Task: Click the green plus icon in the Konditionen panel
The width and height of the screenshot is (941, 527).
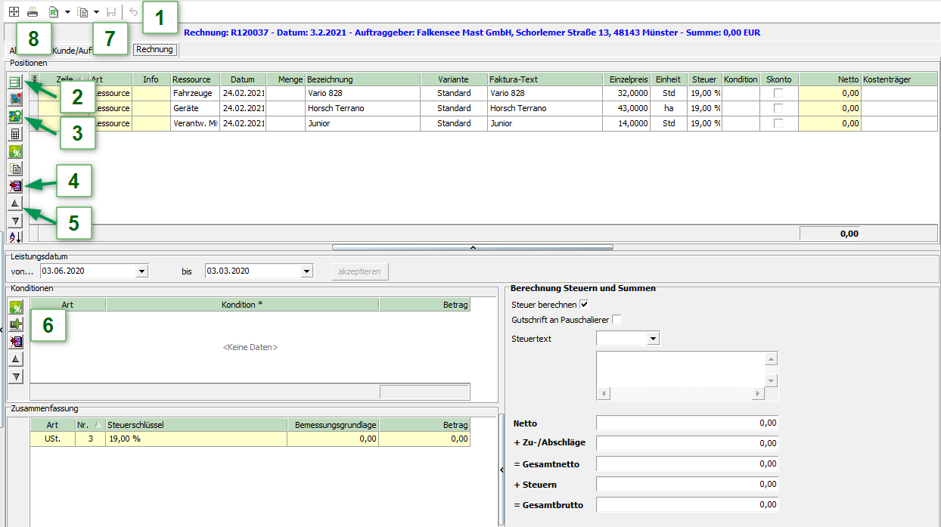Action: coord(15,325)
